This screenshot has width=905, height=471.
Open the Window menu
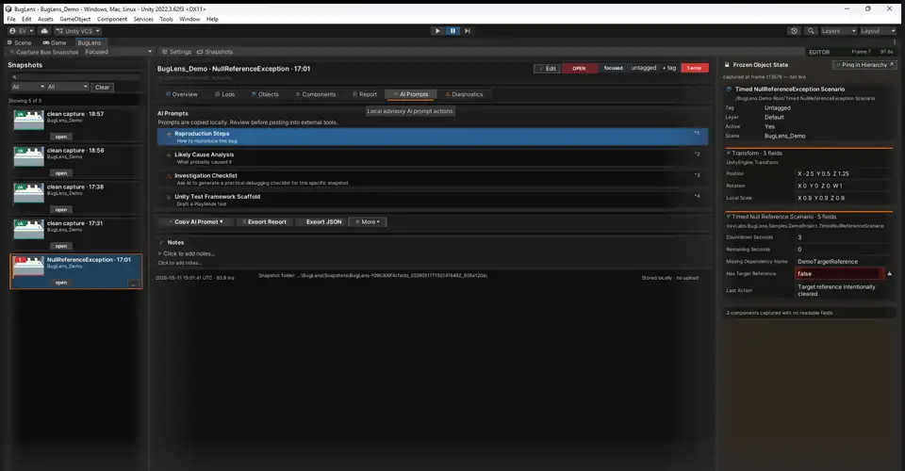pos(189,19)
